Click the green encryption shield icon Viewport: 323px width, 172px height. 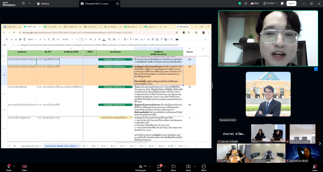(239, 3)
